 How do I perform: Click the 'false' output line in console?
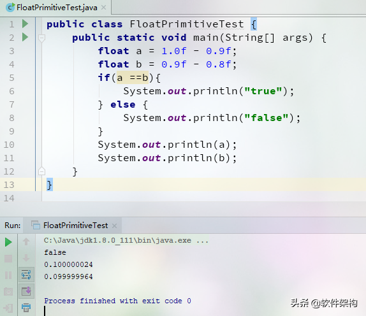coord(55,252)
